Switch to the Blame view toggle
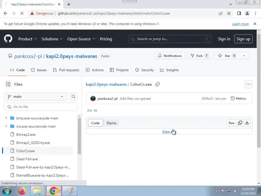This screenshot has height=196, width=261. 112,123
